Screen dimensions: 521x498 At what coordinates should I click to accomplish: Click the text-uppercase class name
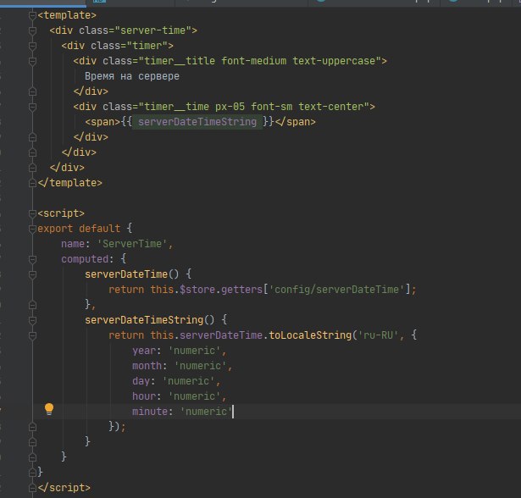pyautogui.click(x=334, y=61)
